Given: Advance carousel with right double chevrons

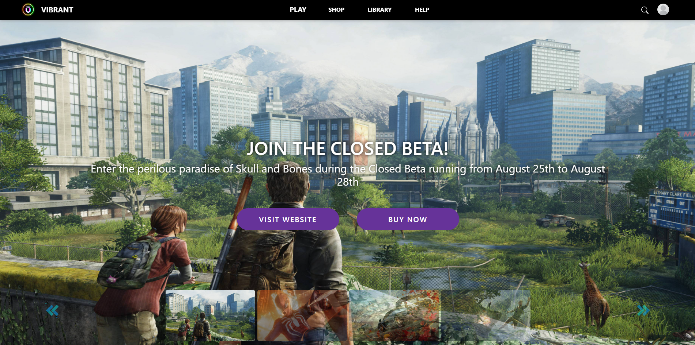Looking at the screenshot, I should (x=643, y=310).
